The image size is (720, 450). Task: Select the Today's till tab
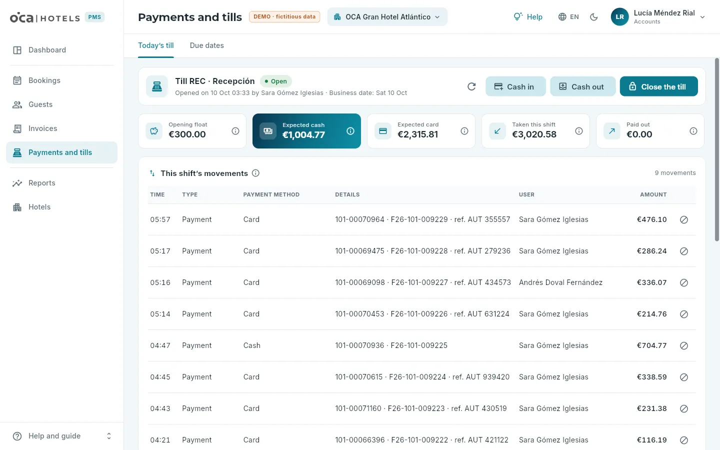tap(156, 45)
